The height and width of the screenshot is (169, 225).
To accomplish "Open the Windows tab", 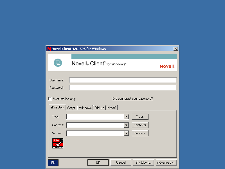I will coord(85,108).
